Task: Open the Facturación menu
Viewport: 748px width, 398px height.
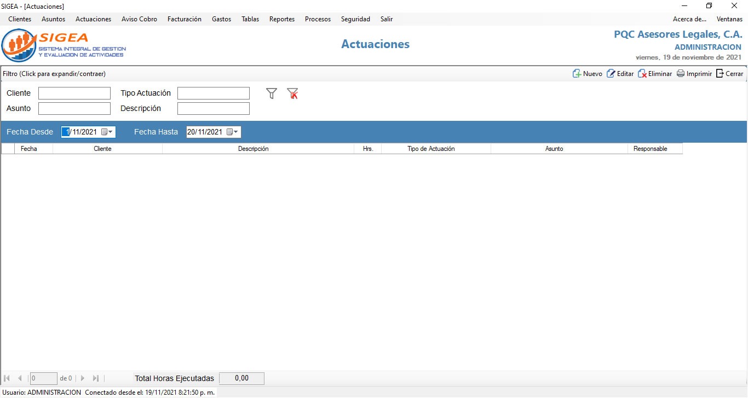Action: point(185,19)
